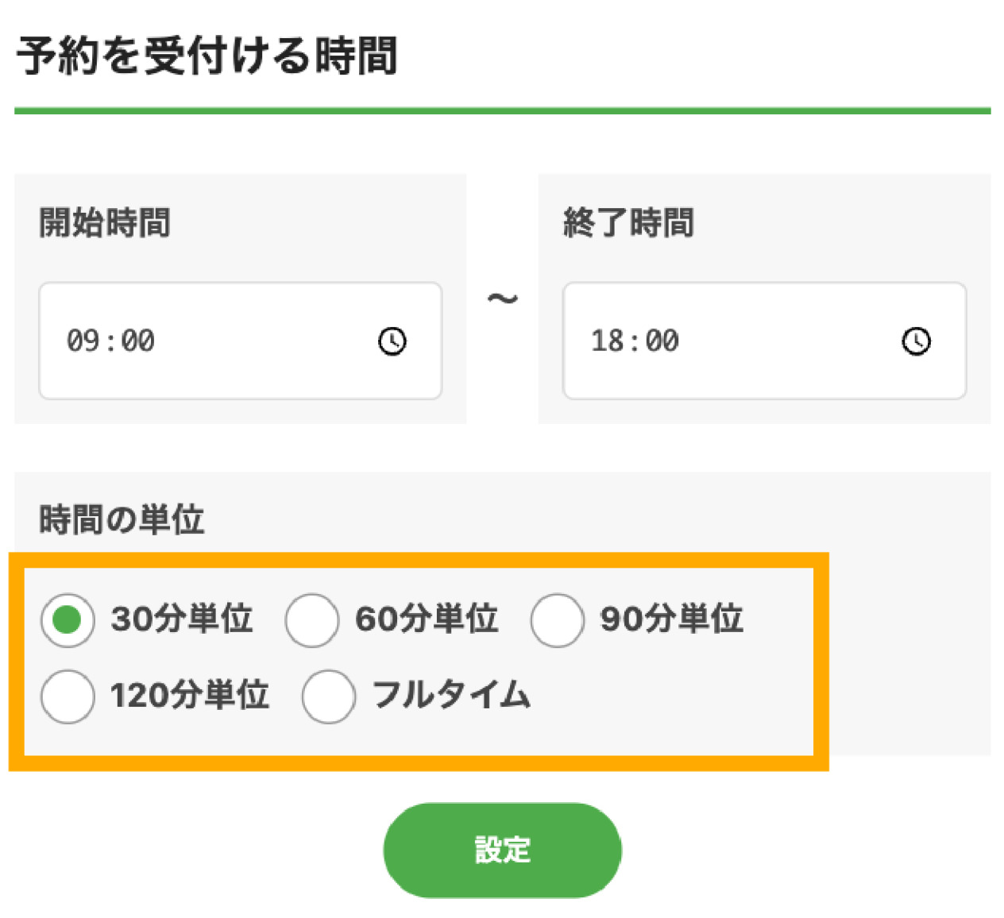Image resolution: width=1004 pixels, height=918 pixels.
Task: Choose the 60分単位 radio button circle
Action: pos(312,619)
